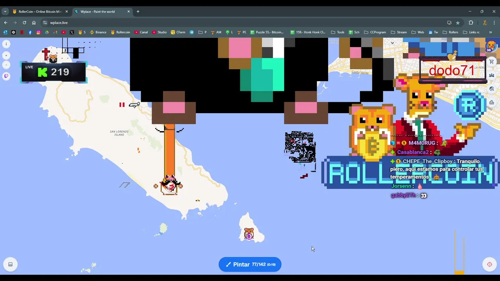
Task: Click the San Lorenzo Island map label
Action: (119, 133)
